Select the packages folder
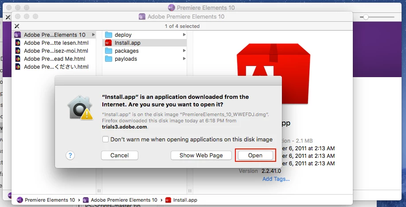Image resolution: width=406 pixels, height=207 pixels. point(144,51)
